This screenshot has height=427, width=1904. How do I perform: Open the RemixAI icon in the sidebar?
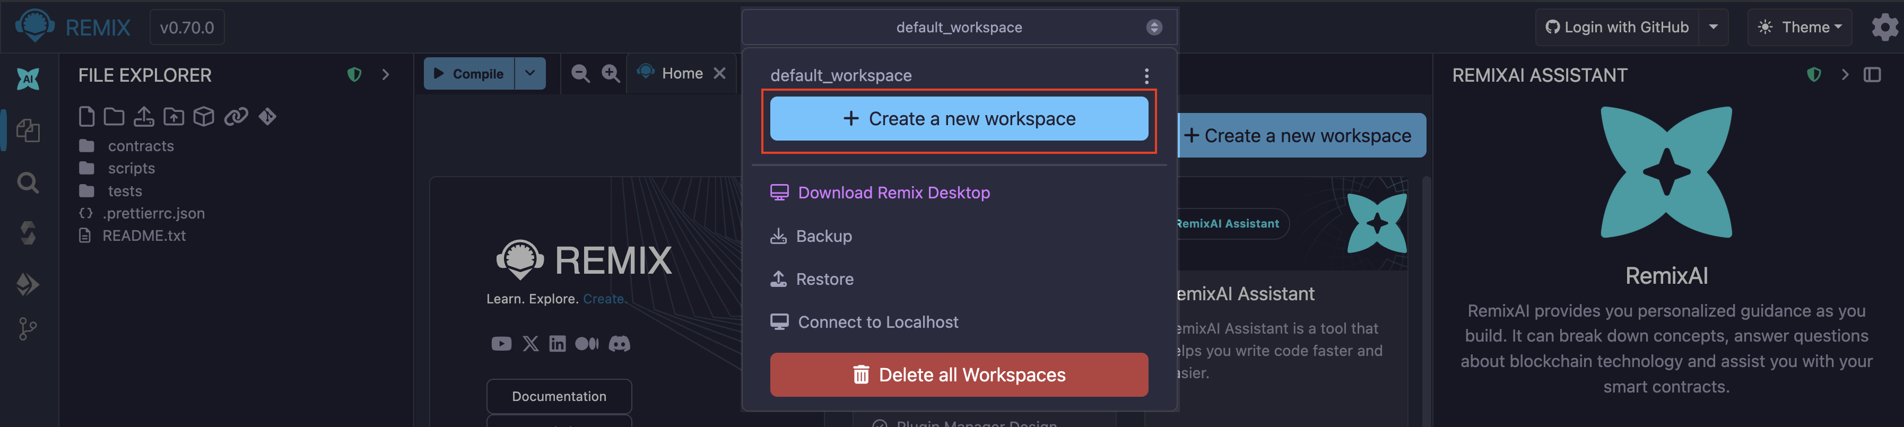point(28,79)
